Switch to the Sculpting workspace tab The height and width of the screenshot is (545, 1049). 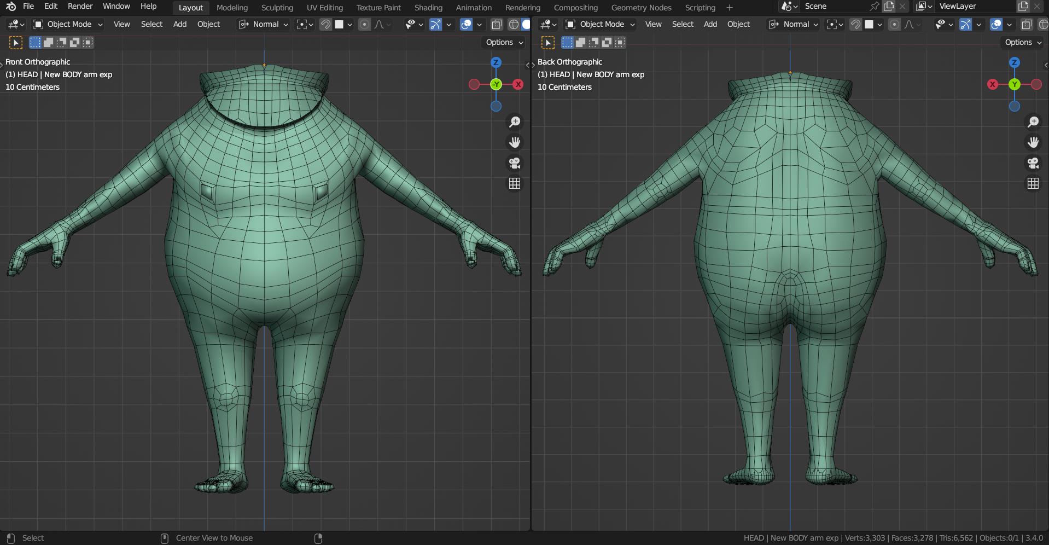277,8
